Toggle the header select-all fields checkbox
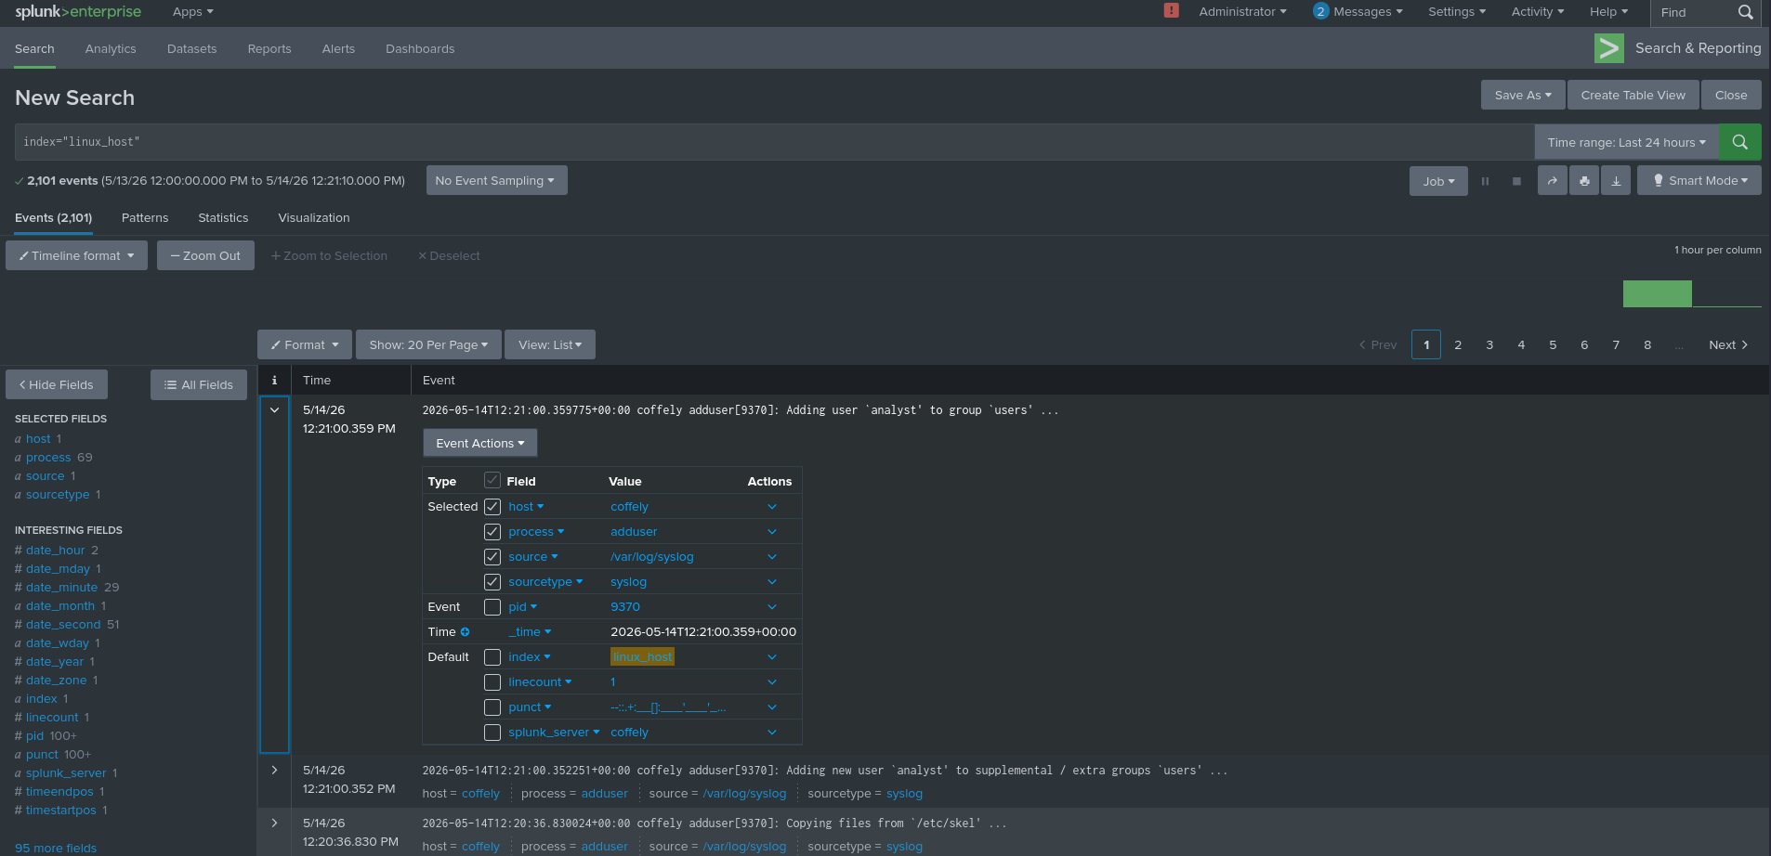Screen dimensions: 1771x856 pos(492,480)
